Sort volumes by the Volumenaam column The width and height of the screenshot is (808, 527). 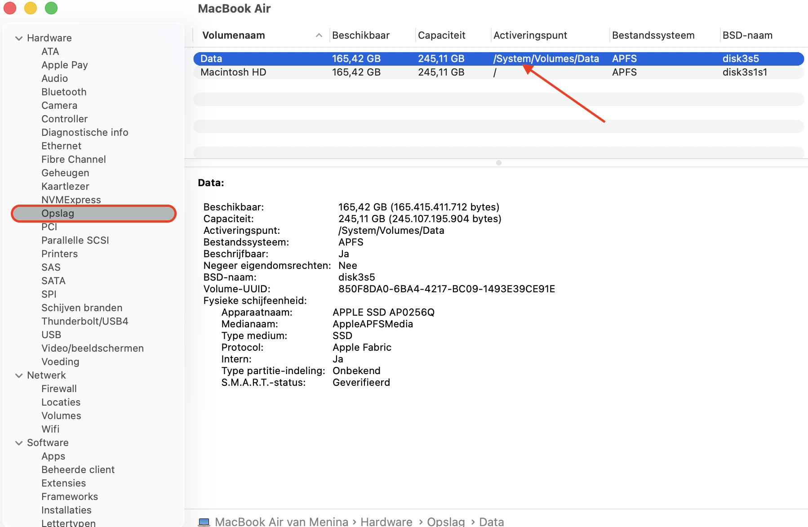click(x=233, y=35)
